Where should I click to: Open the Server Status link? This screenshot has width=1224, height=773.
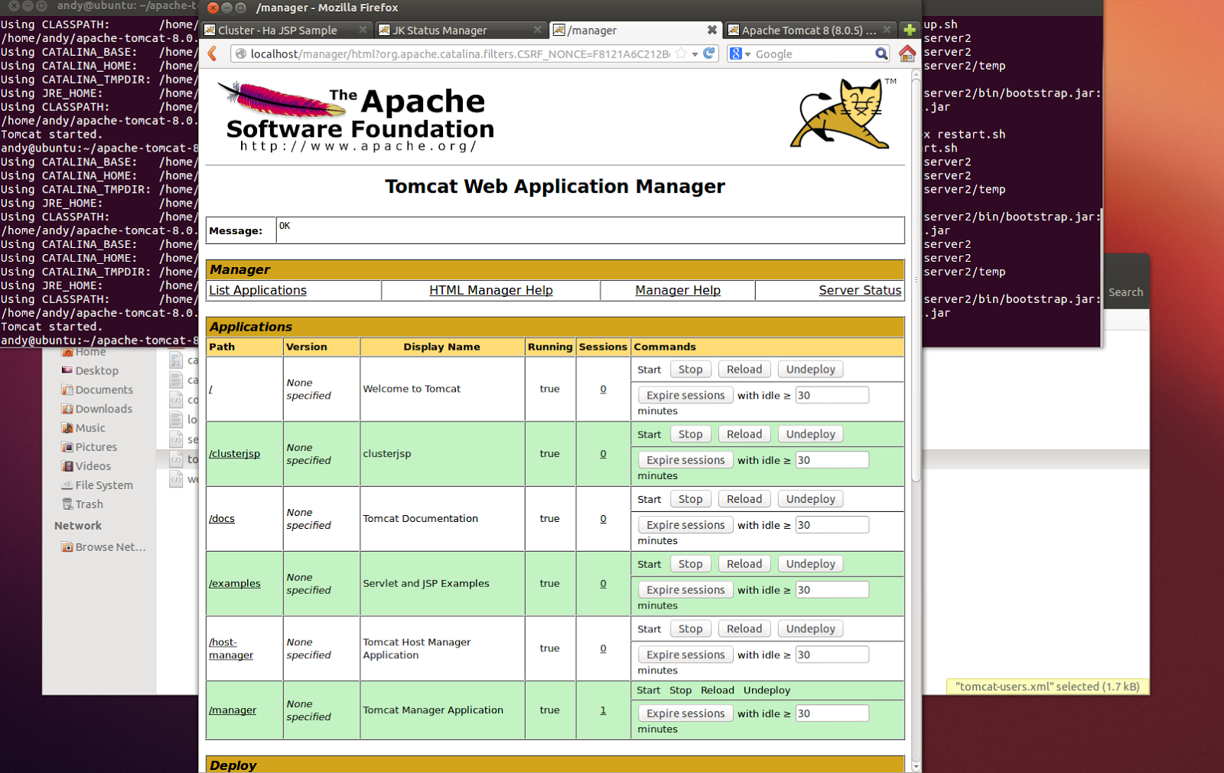[x=860, y=290]
